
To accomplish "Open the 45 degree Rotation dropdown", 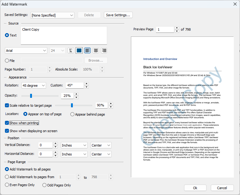I will coord(34,86).
